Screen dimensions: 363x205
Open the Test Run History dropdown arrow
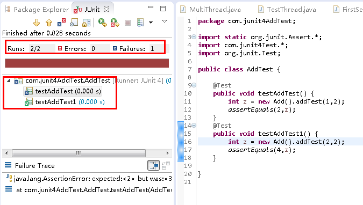pos(151,23)
